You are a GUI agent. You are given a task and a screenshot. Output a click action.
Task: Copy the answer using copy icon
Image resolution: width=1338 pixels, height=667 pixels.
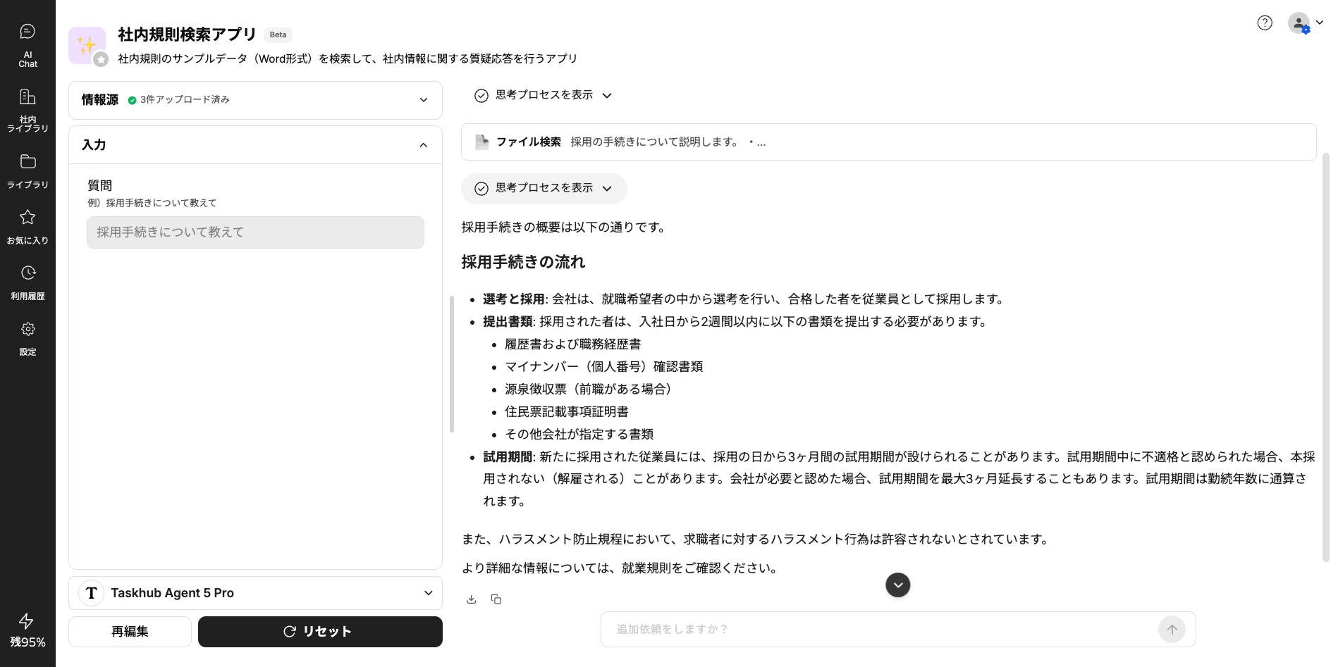pyautogui.click(x=496, y=599)
